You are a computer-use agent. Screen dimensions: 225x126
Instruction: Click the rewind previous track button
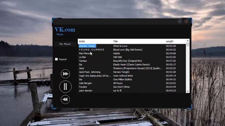[x=65, y=99]
